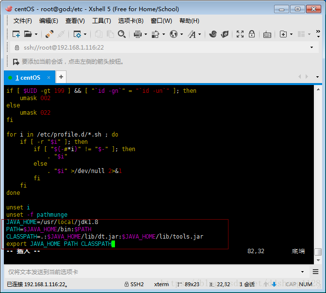Image resolution: width=326 pixels, height=293 pixels.
Task: Open the 选项卡(B) menu
Action: tap(131, 21)
